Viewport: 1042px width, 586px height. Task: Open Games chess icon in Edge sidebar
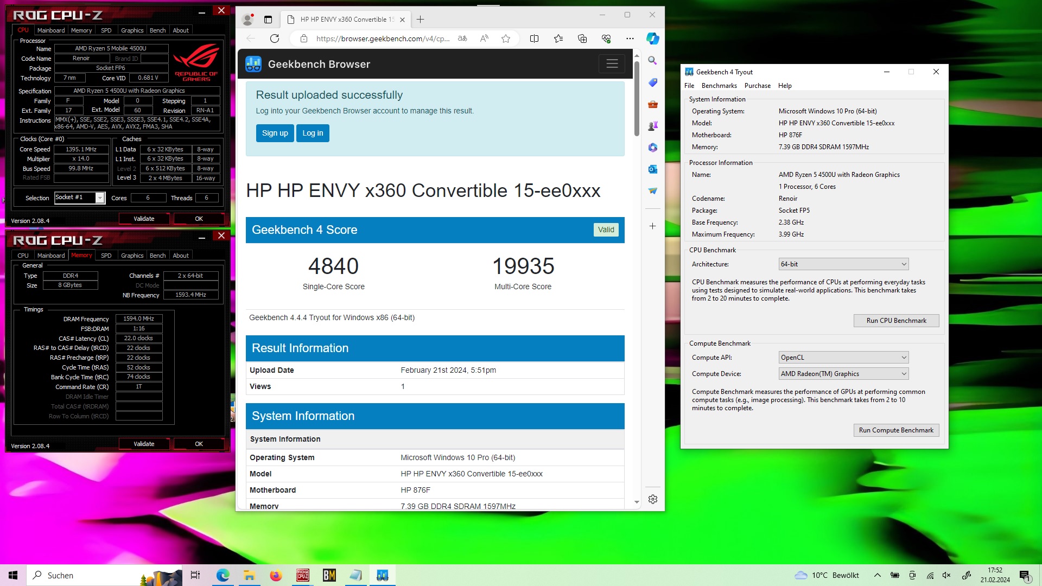click(653, 126)
